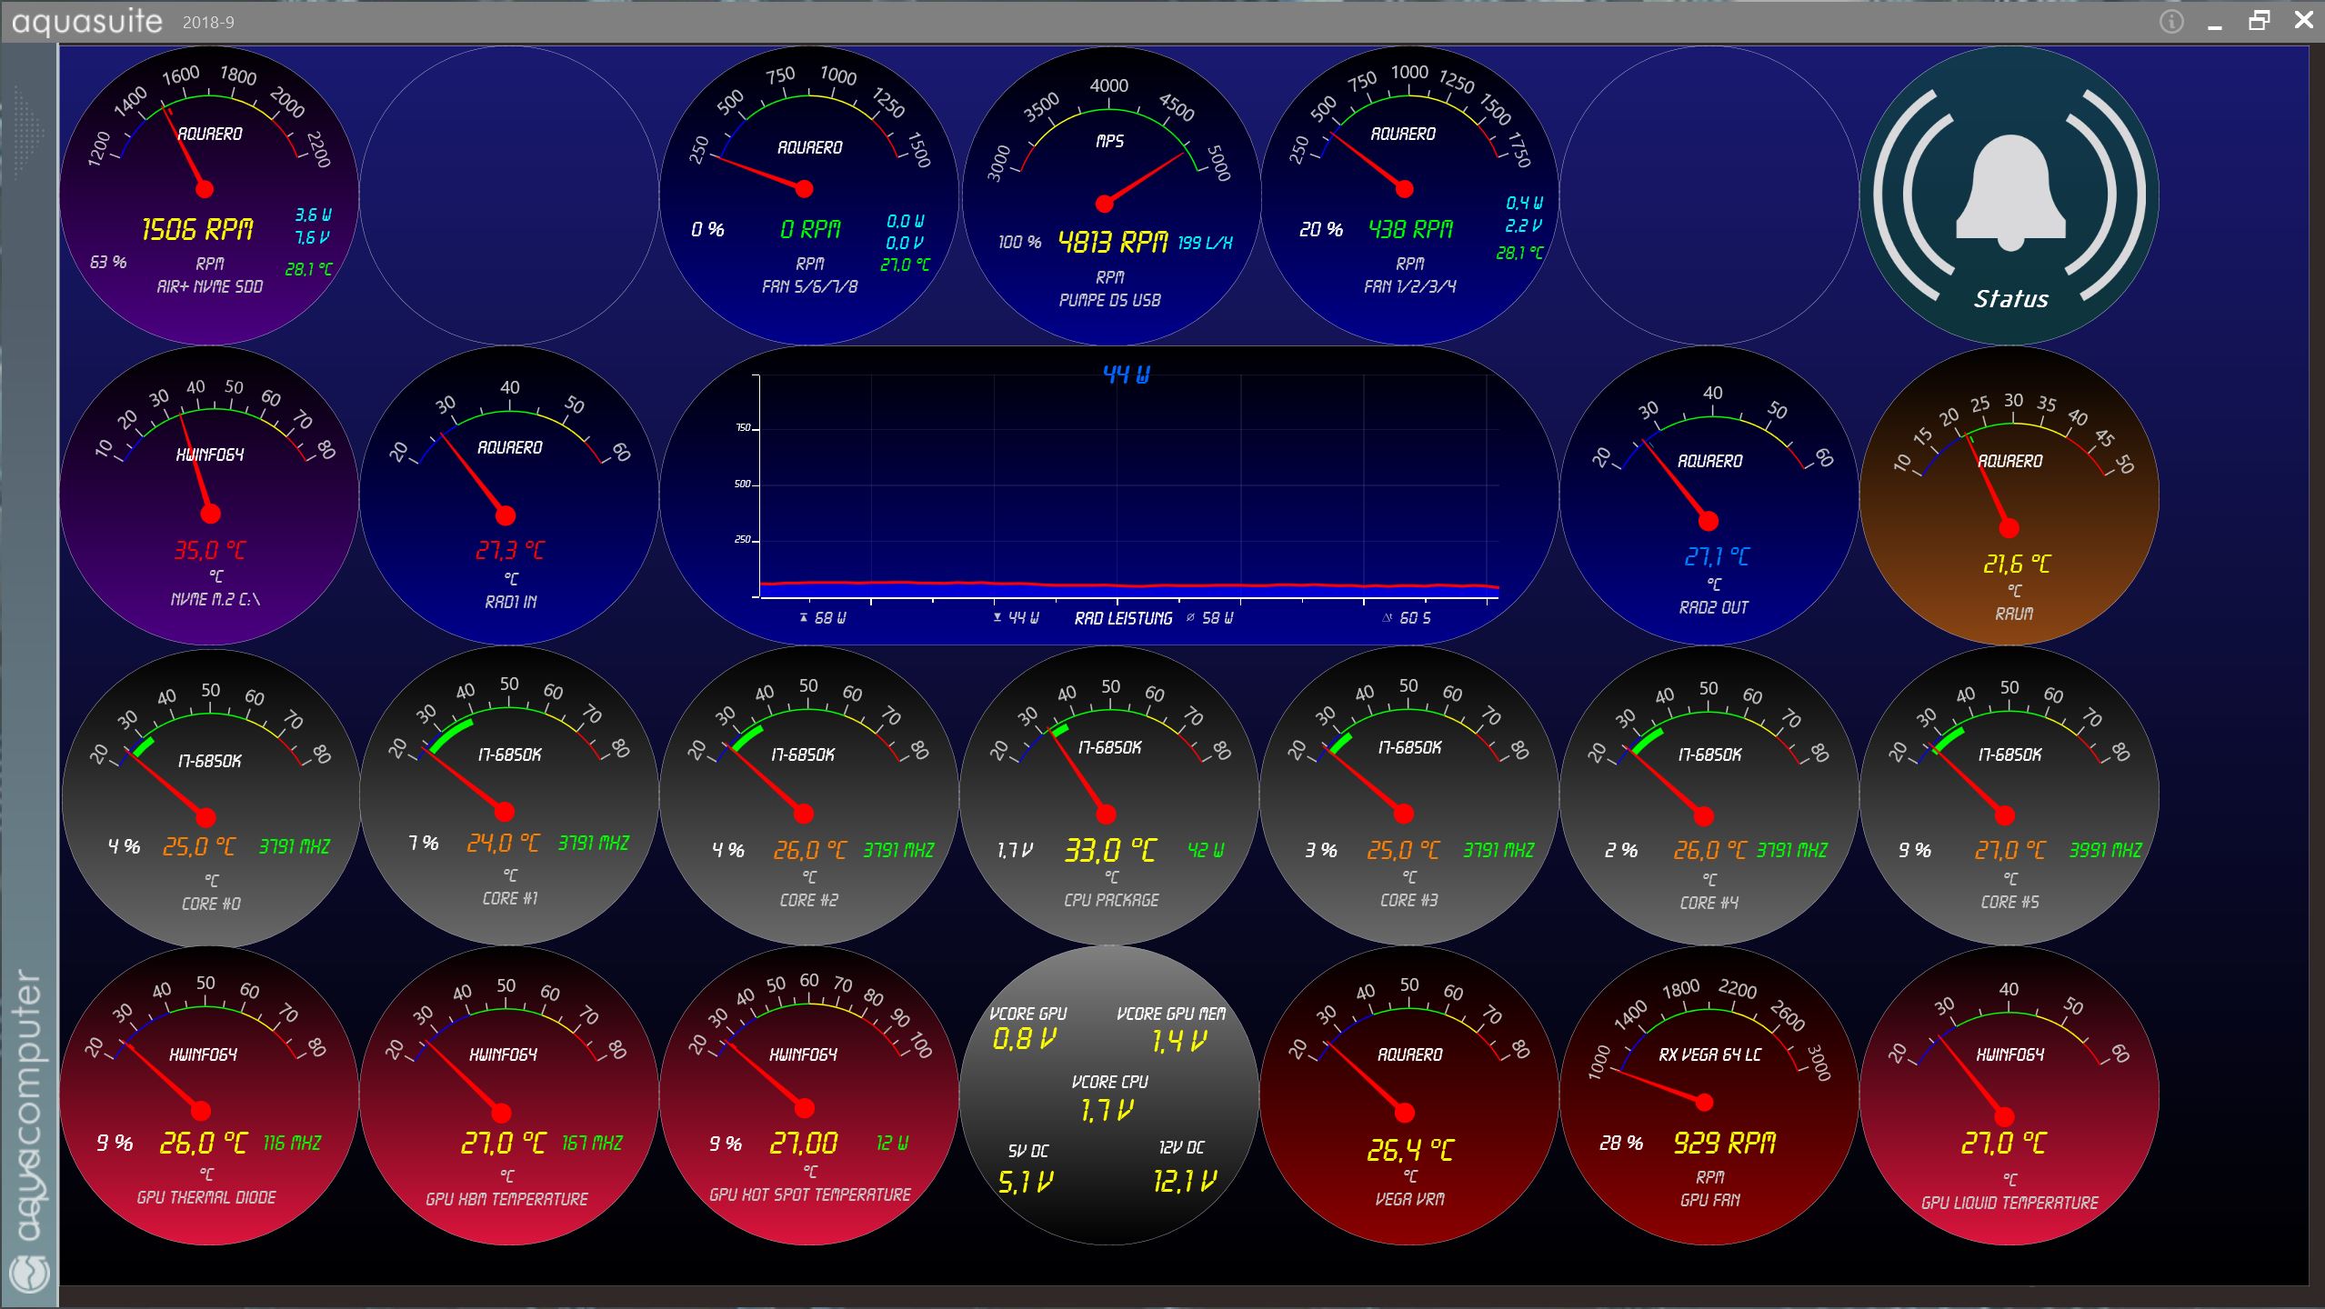Click the info icon in title bar
Image resolution: width=2325 pixels, height=1309 pixels.
pos(2171,22)
